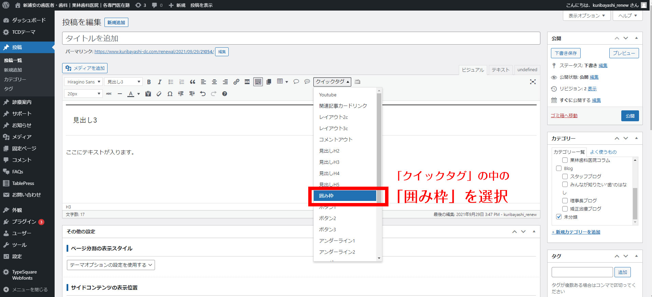652x297 pixels.
Task: Toggle bold formatting in the editor toolbar
Action: pos(149,82)
